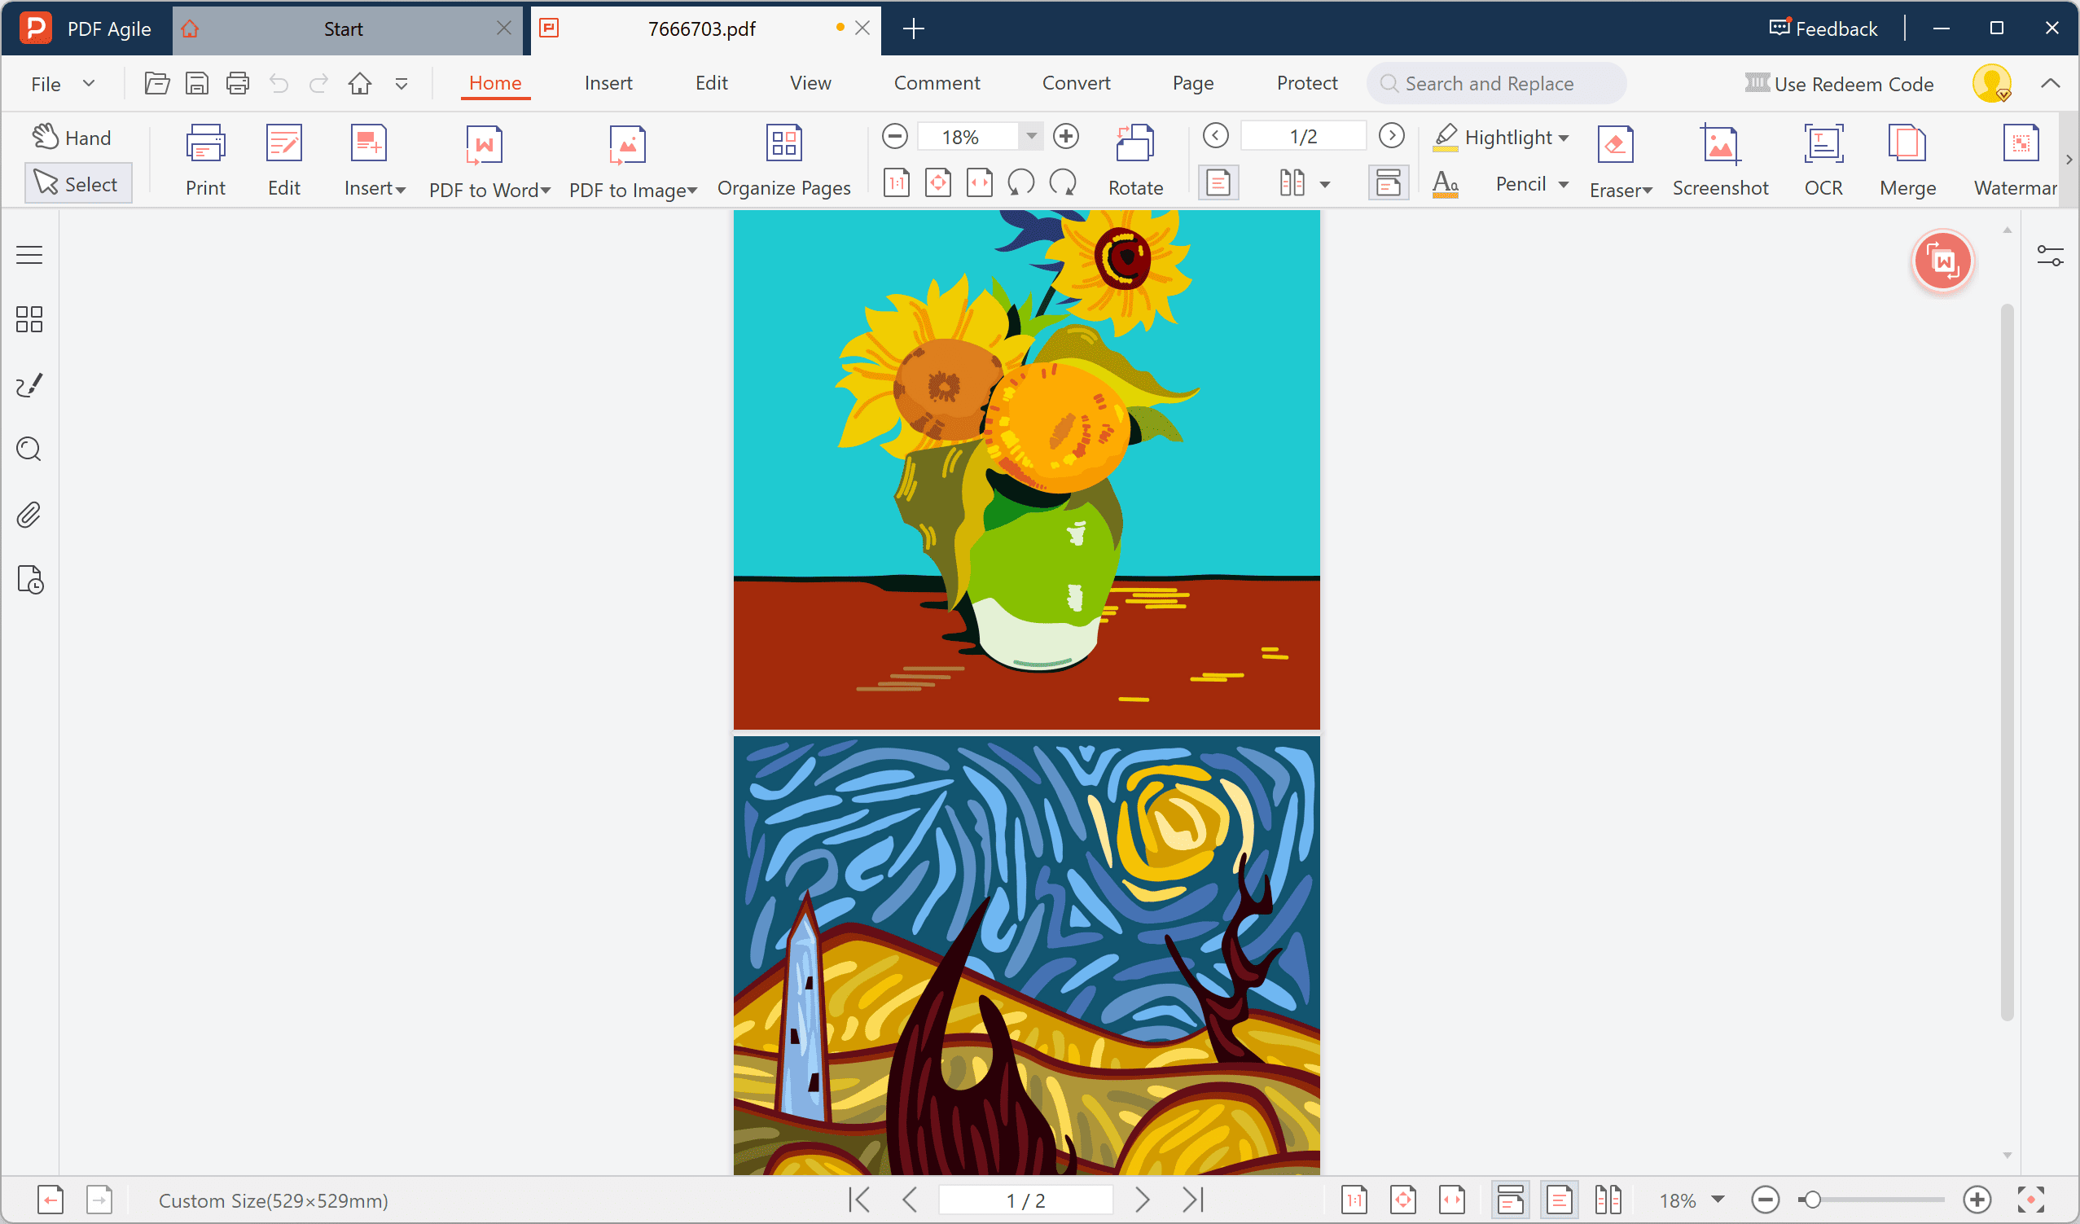The image size is (2080, 1224).
Task: Zoom out with the ribbon minus icon
Action: click(895, 136)
